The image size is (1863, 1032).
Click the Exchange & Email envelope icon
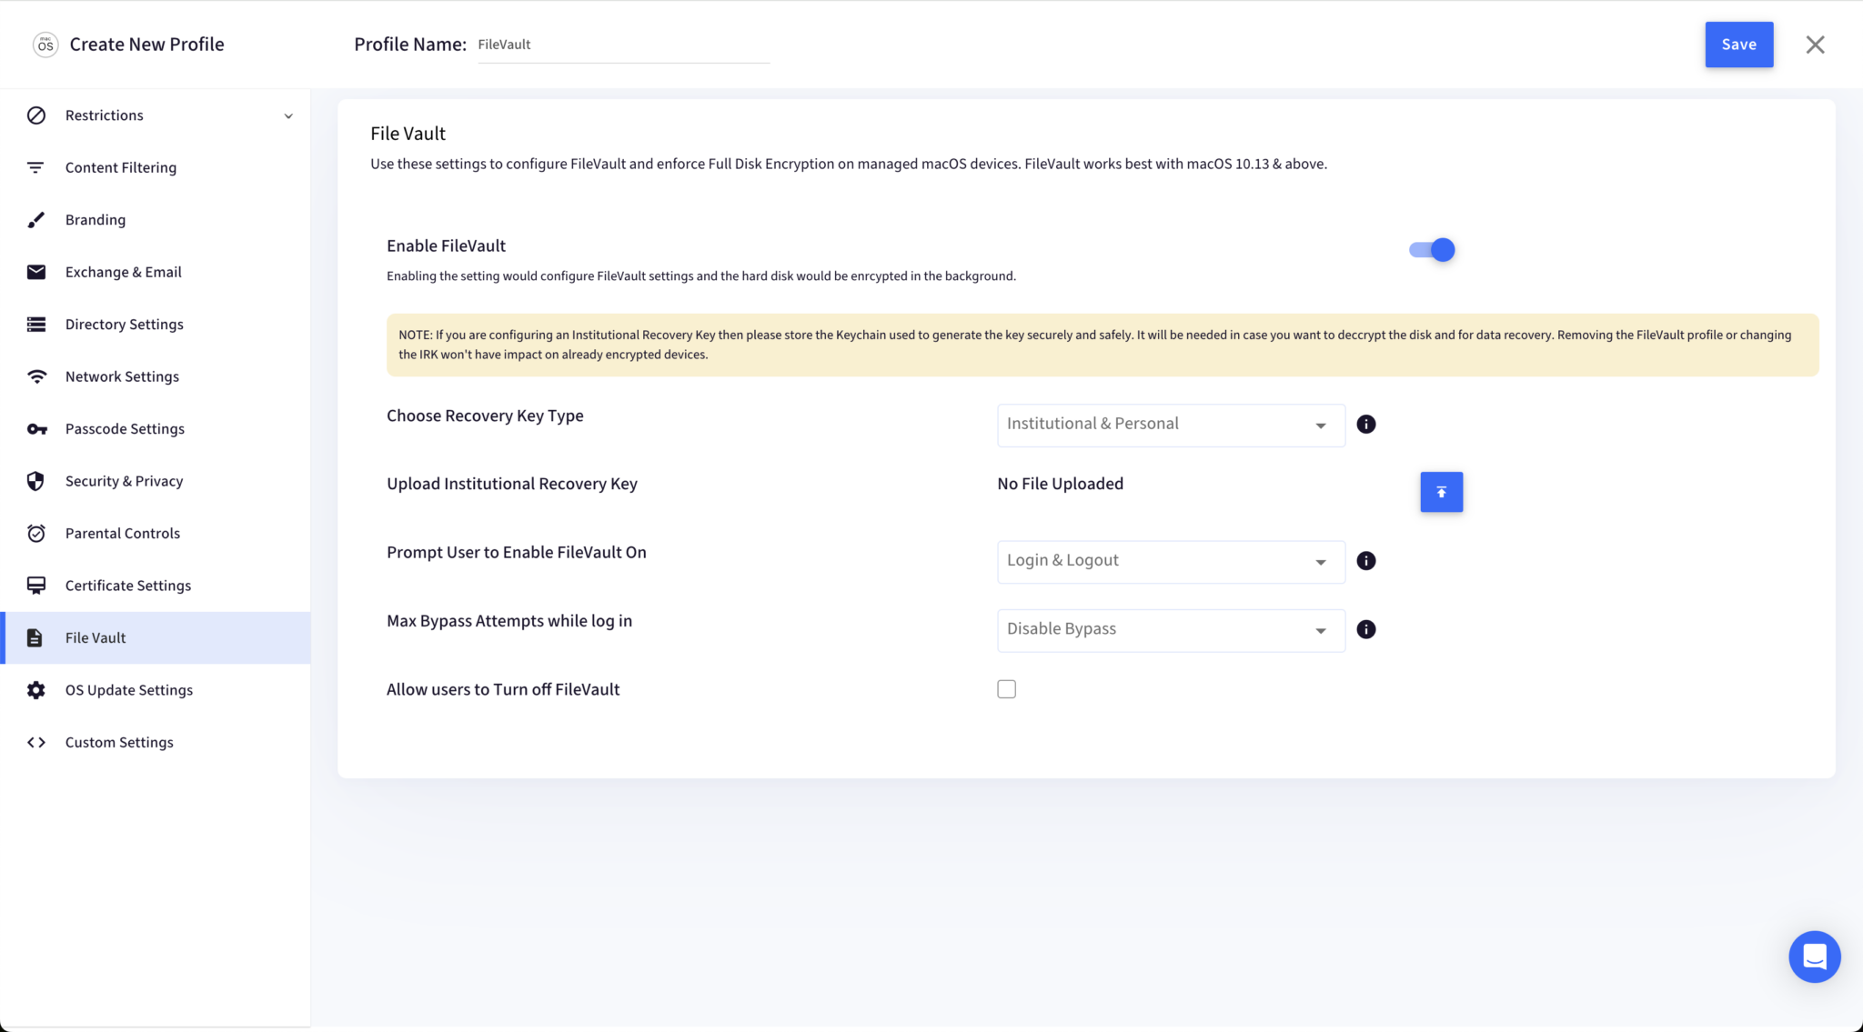(36, 272)
